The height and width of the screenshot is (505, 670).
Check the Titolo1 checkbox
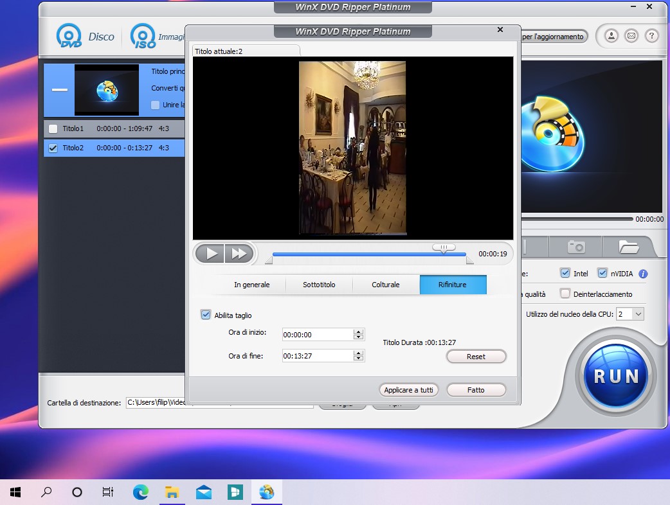(53, 128)
